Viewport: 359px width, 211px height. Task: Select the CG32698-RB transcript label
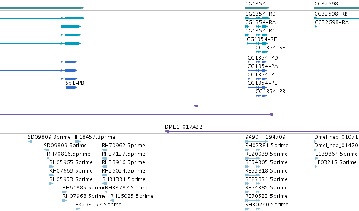[331, 14]
